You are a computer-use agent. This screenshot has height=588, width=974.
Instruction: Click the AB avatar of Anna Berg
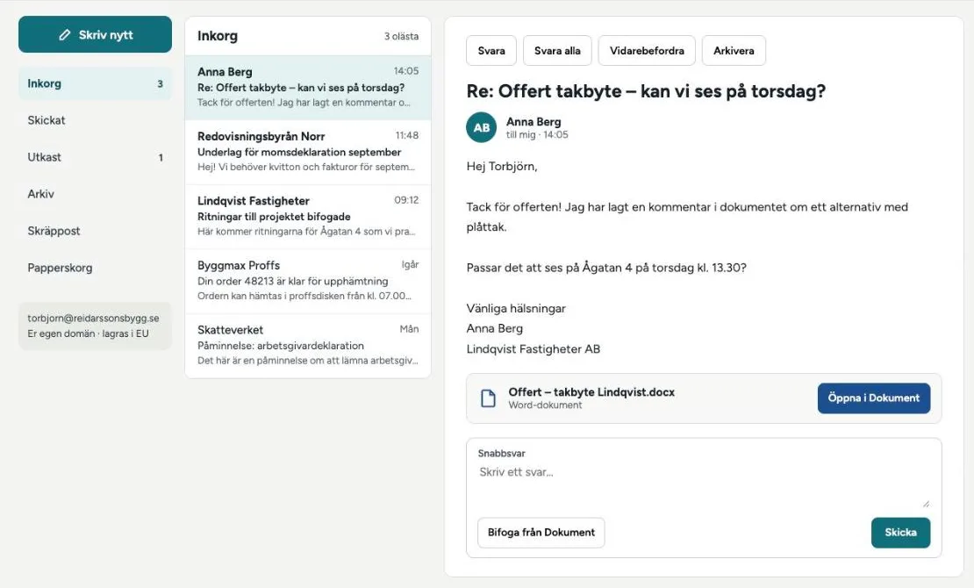click(x=482, y=127)
